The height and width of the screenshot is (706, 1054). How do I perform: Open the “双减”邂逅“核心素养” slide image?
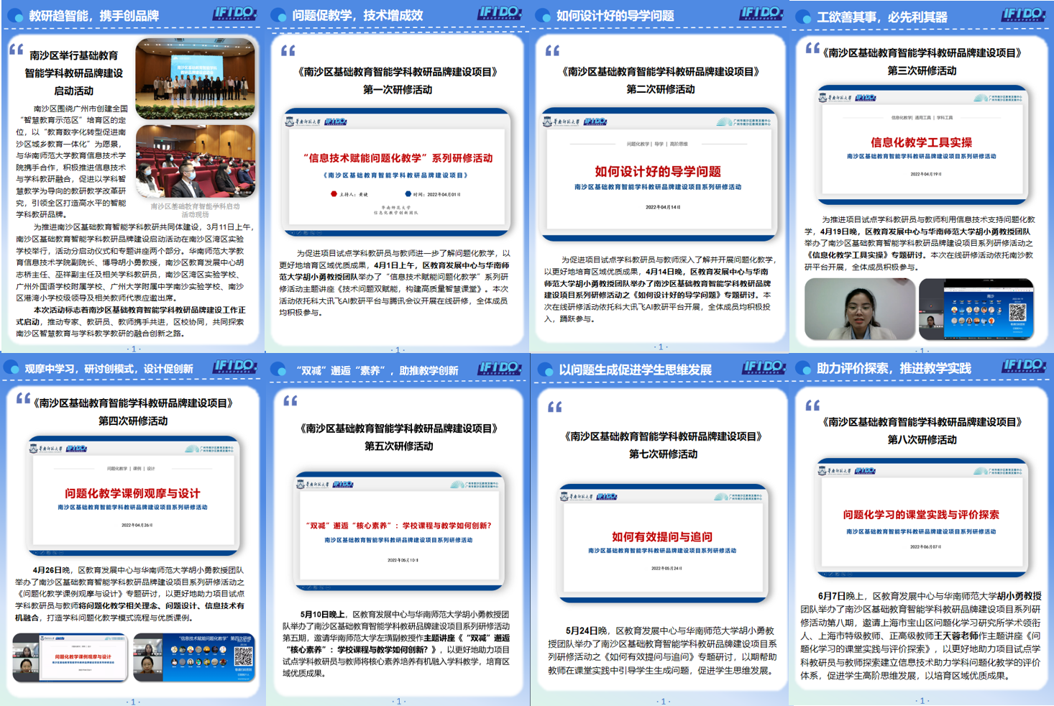[399, 531]
